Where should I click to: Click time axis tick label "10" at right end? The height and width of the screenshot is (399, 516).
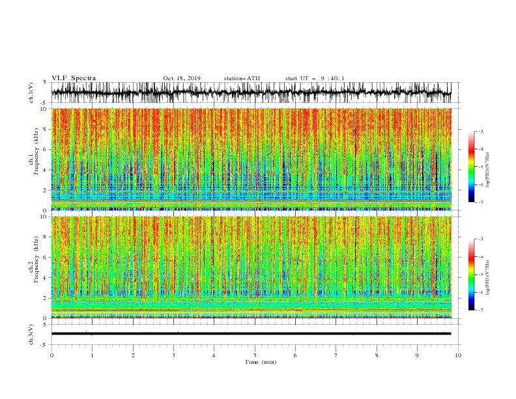[x=458, y=355]
